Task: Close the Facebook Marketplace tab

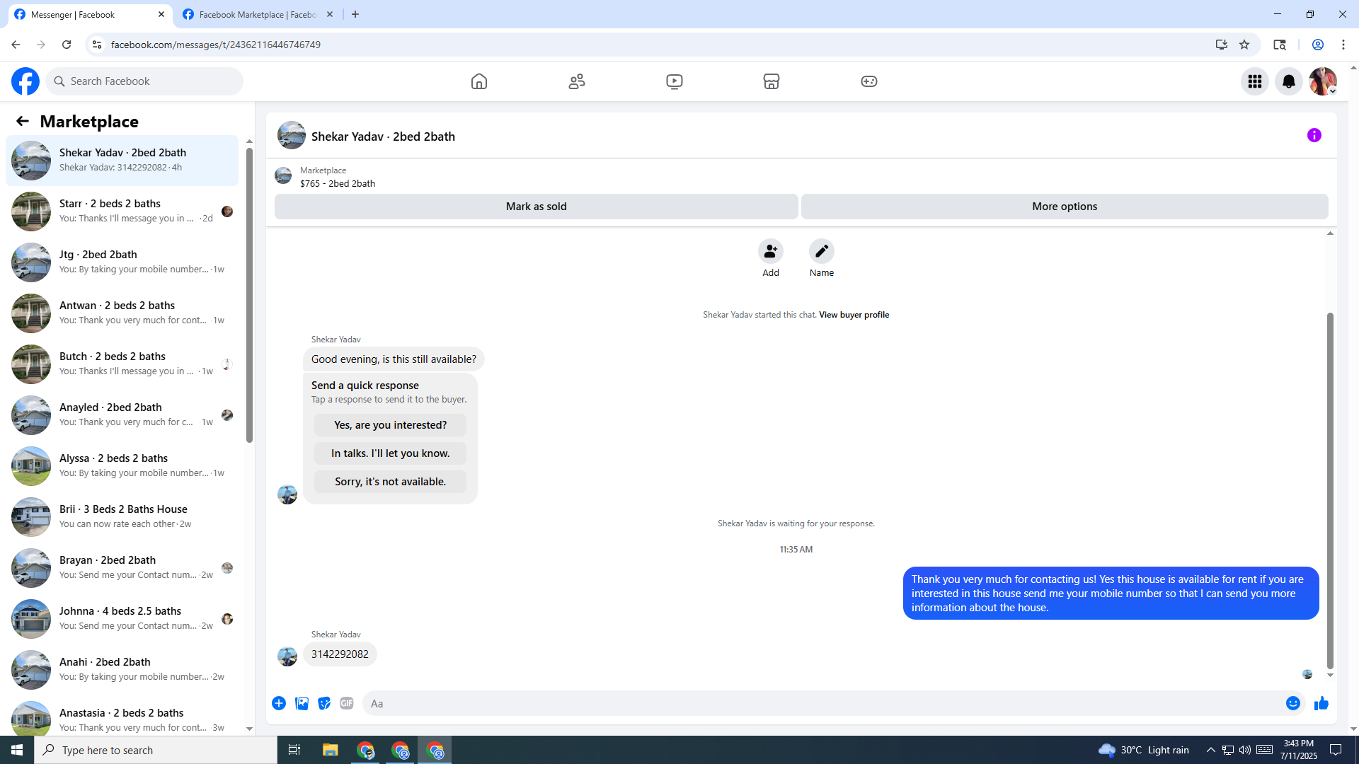Action: (x=330, y=14)
